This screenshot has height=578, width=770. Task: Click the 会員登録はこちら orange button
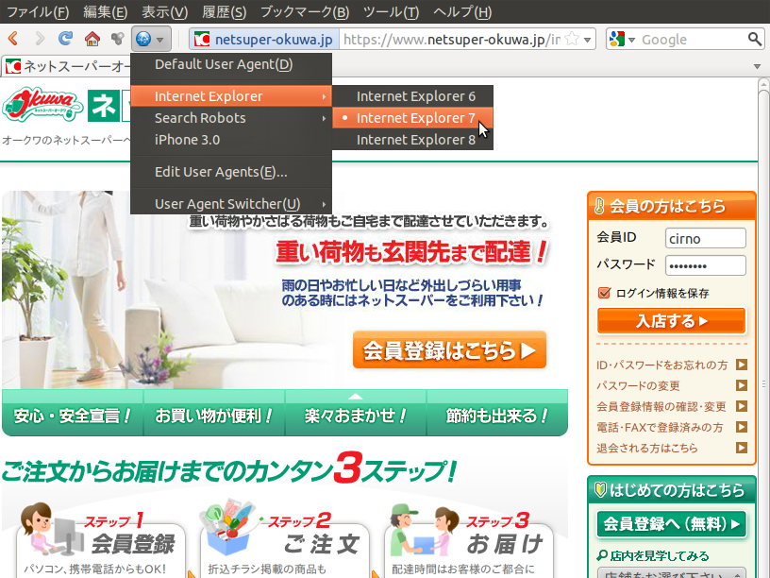[449, 350]
